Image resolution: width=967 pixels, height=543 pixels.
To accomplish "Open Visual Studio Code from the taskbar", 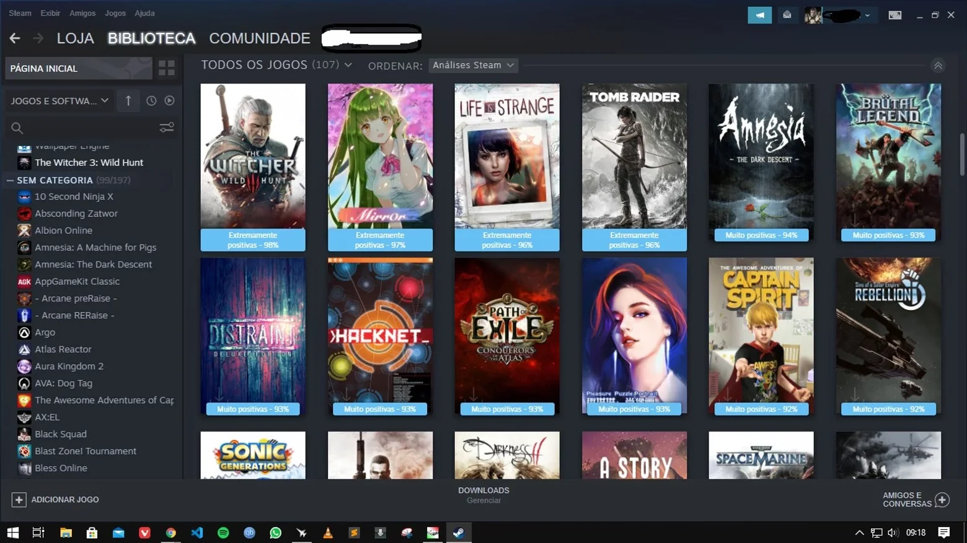I will point(197,532).
